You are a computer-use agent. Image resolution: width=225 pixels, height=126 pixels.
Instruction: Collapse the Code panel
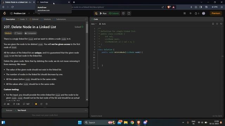[x=221, y=19]
